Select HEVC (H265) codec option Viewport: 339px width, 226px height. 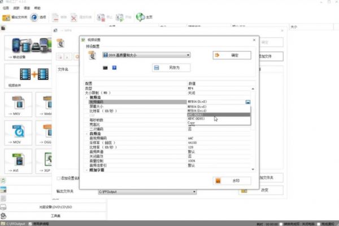pyautogui.click(x=219, y=119)
